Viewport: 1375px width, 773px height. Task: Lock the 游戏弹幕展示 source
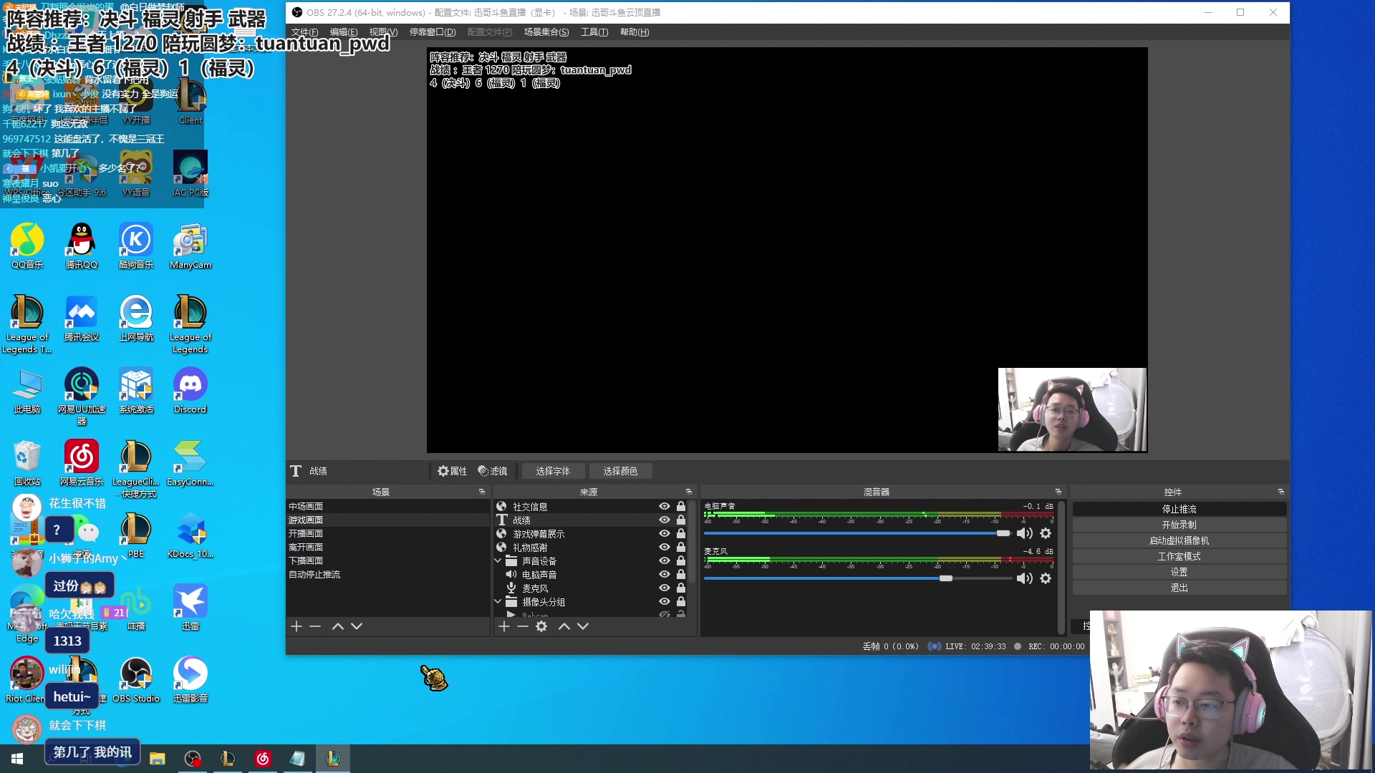681,534
